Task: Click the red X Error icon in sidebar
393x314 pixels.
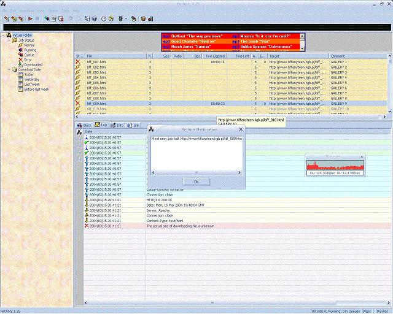Action: coord(20,59)
